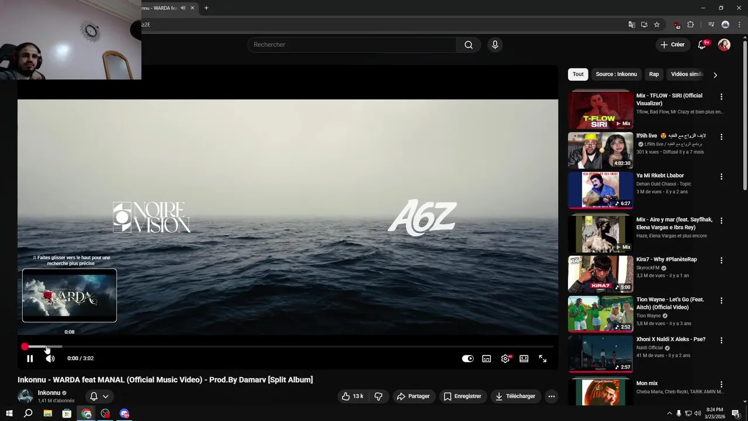Screen dimensions: 748x421
Task: Seek further along the video progress bar
Action: click(289, 347)
